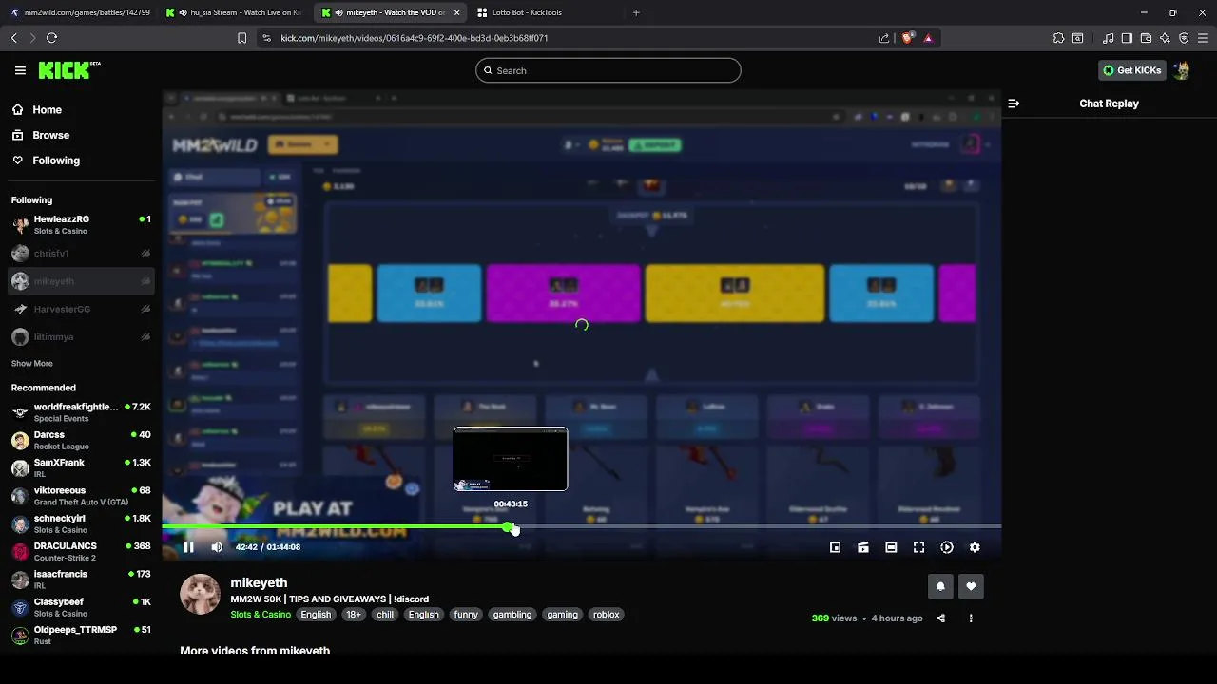This screenshot has width=1217, height=684.
Task: Open the Kick hamburger menu
Action: [20, 70]
